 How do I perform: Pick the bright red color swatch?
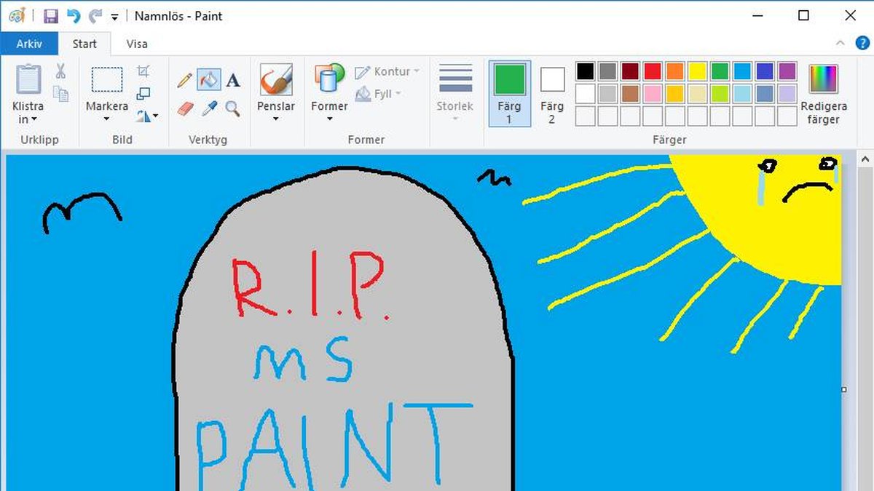click(x=653, y=71)
